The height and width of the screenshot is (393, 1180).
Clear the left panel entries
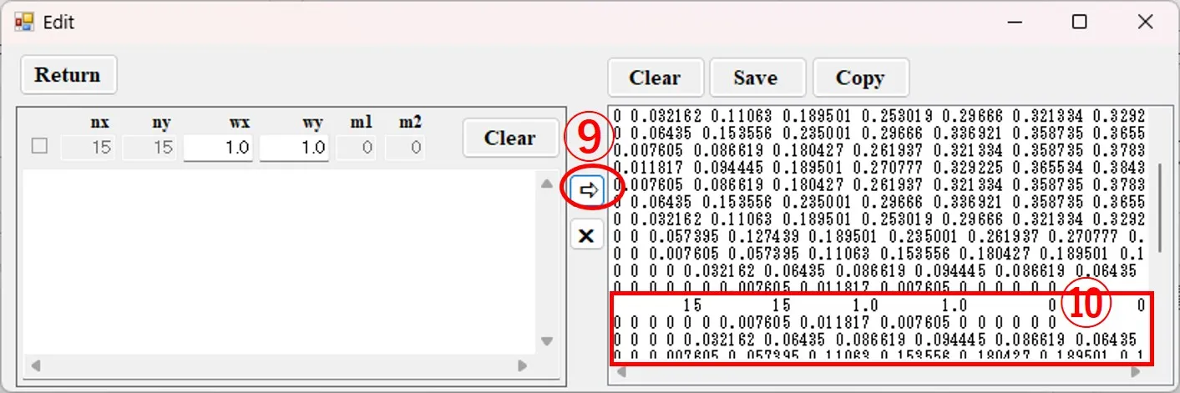tap(510, 138)
